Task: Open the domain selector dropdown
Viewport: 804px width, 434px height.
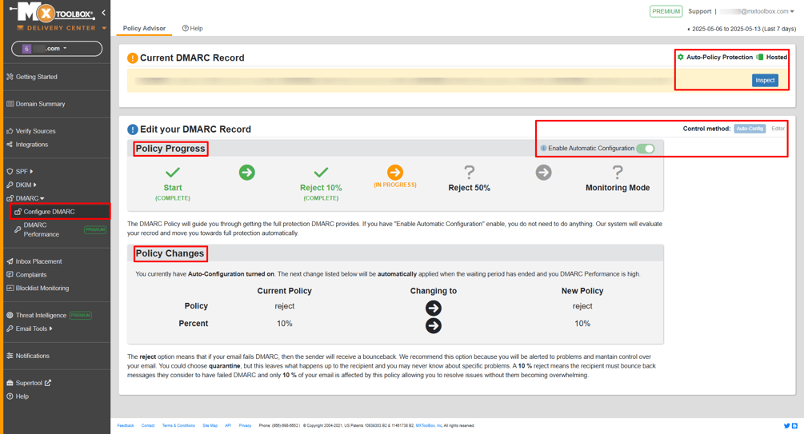Action: click(x=57, y=49)
